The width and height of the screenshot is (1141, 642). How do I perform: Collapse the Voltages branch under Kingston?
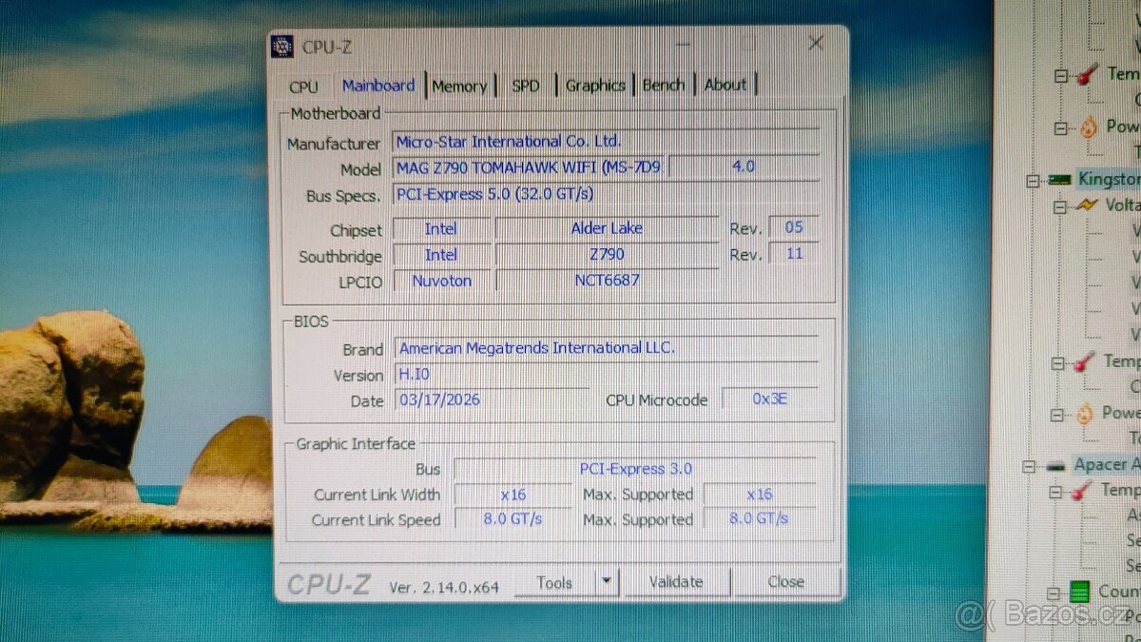[1059, 205]
